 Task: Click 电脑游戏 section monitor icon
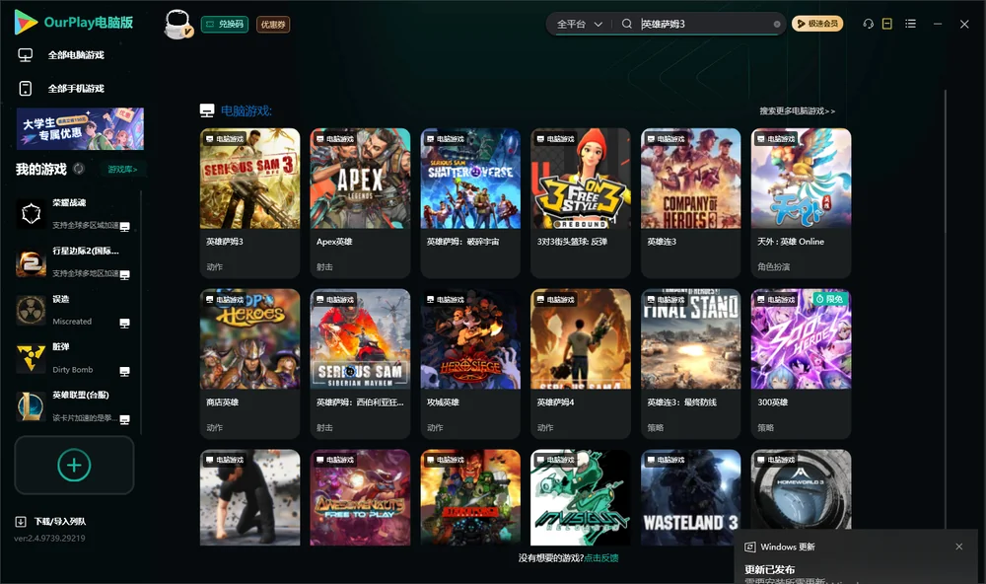pos(207,110)
